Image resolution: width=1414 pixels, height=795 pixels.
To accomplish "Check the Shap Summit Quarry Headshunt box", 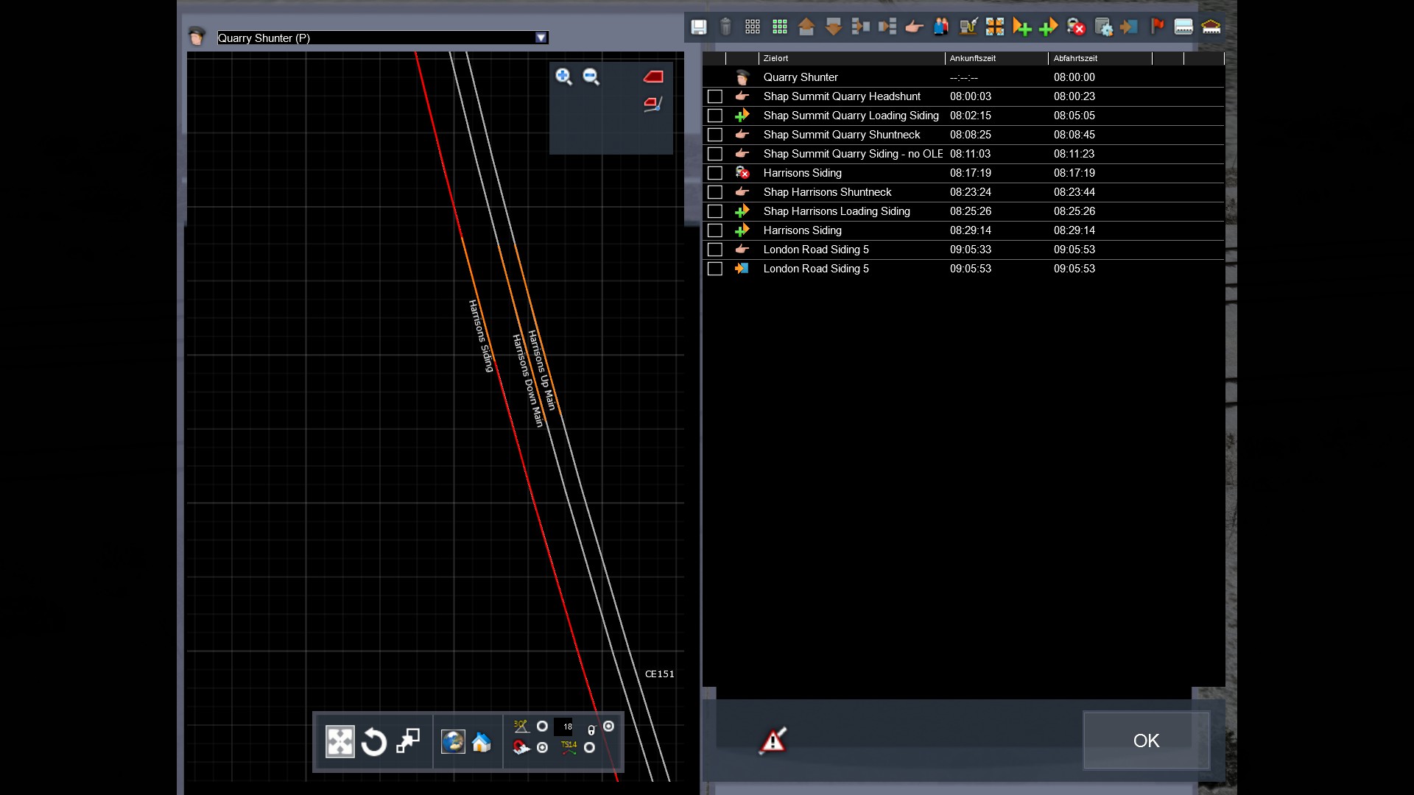I will click(714, 96).
